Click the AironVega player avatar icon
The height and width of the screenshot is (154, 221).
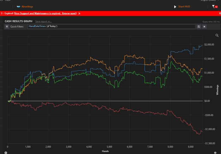pos(18,6)
